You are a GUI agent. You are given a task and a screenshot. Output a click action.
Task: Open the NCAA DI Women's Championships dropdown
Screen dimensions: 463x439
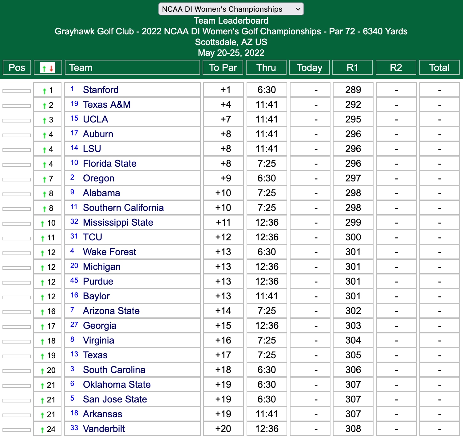click(231, 9)
